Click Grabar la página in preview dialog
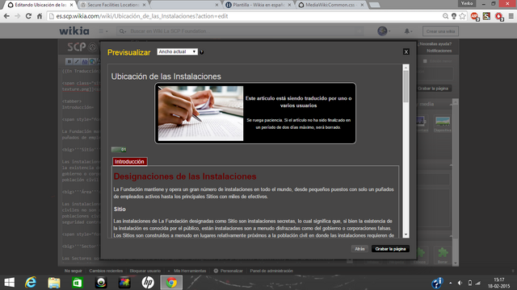 (x=390, y=249)
